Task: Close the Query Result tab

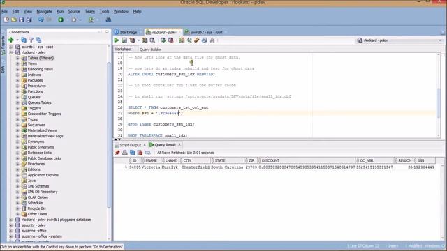Action: point(179,144)
